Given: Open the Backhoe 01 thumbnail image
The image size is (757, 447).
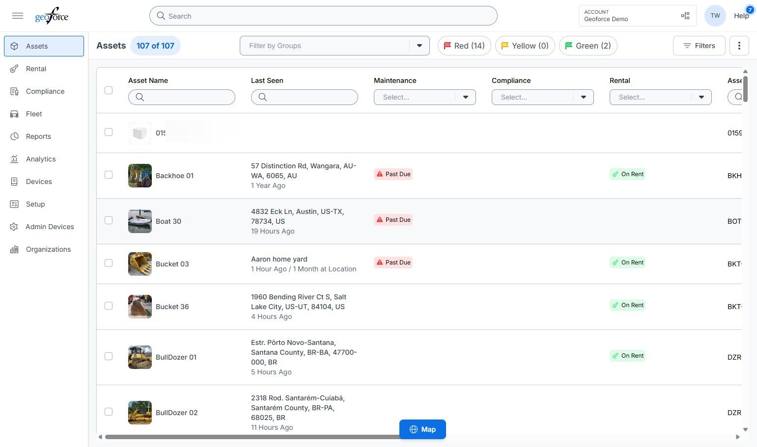Looking at the screenshot, I should coord(140,176).
